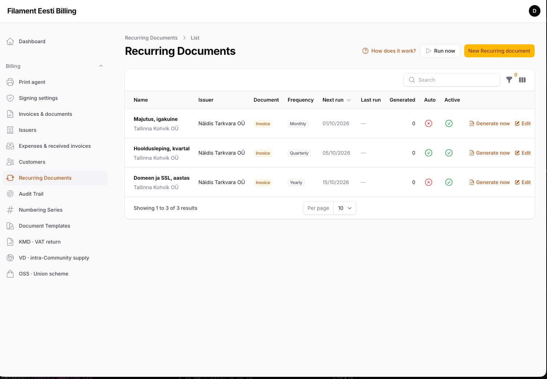Screen dimensions: 547x379
Task: Click the Monthly frequency badge
Action: click(x=298, y=124)
